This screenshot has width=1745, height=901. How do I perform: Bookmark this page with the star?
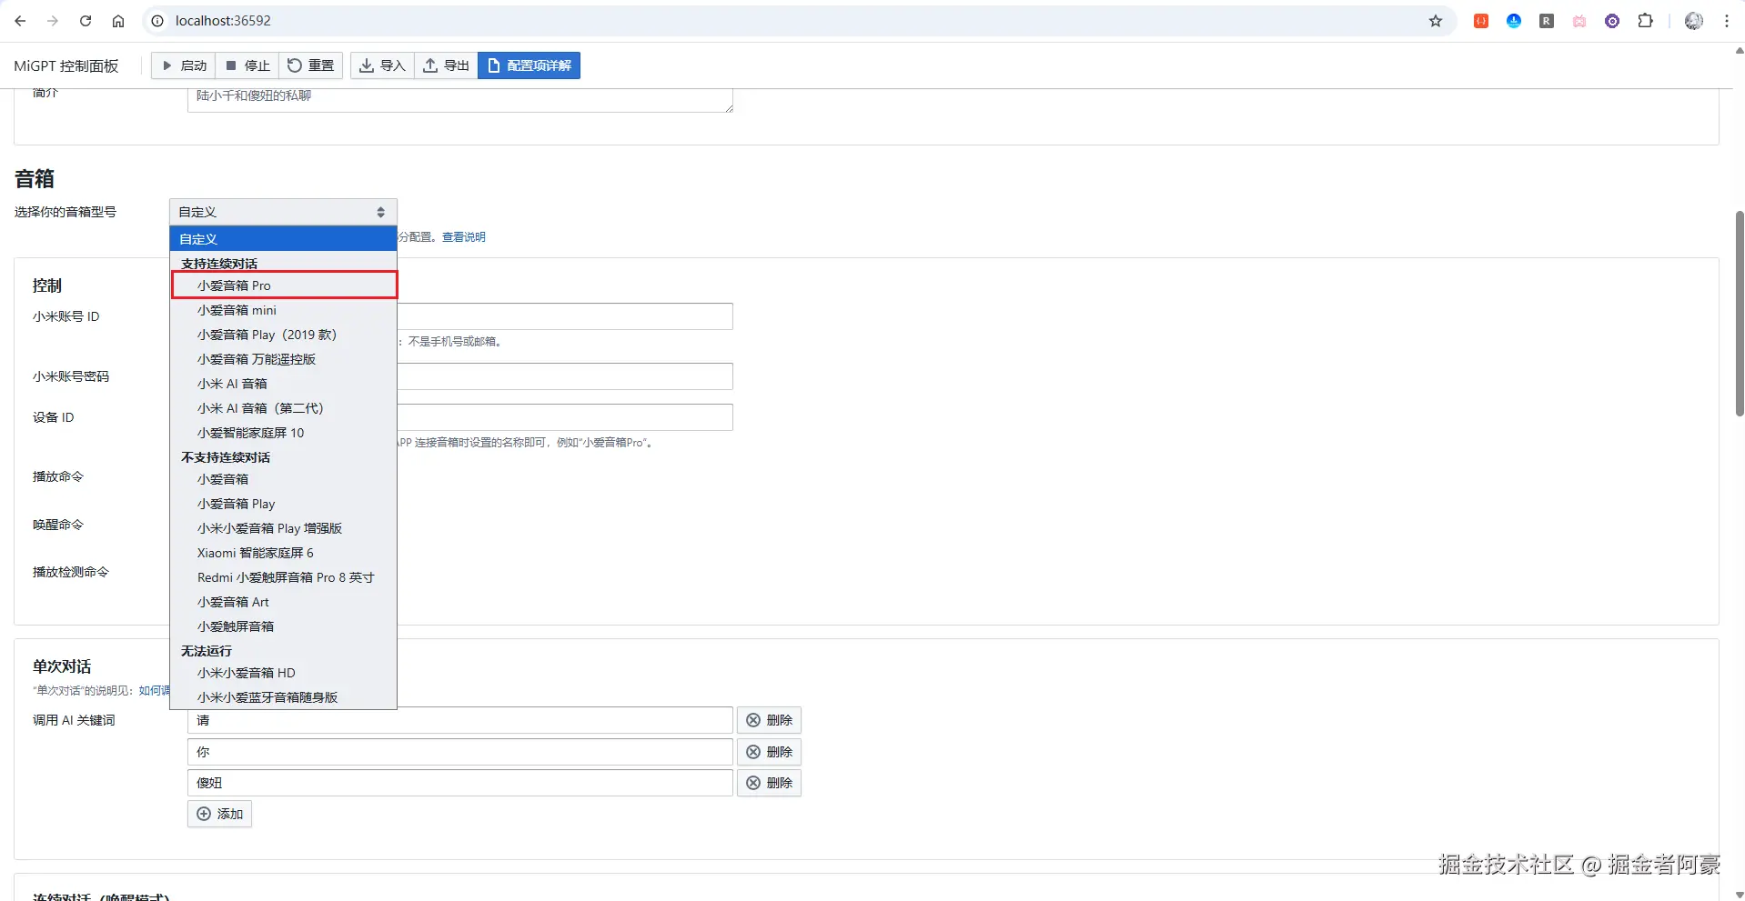pos(1436,21)
